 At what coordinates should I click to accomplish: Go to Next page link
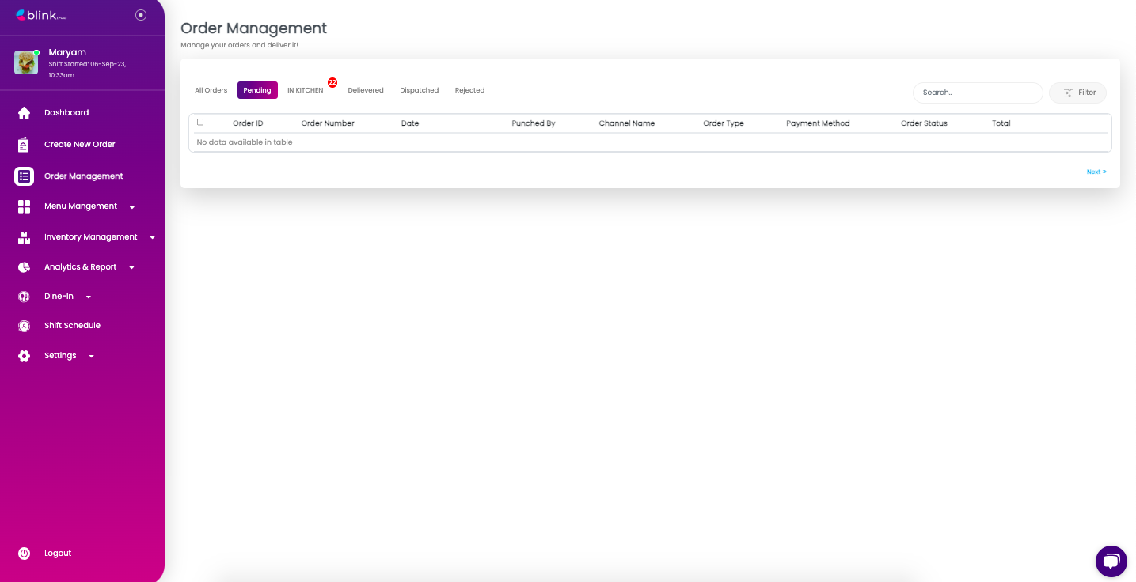(1096, 172)
